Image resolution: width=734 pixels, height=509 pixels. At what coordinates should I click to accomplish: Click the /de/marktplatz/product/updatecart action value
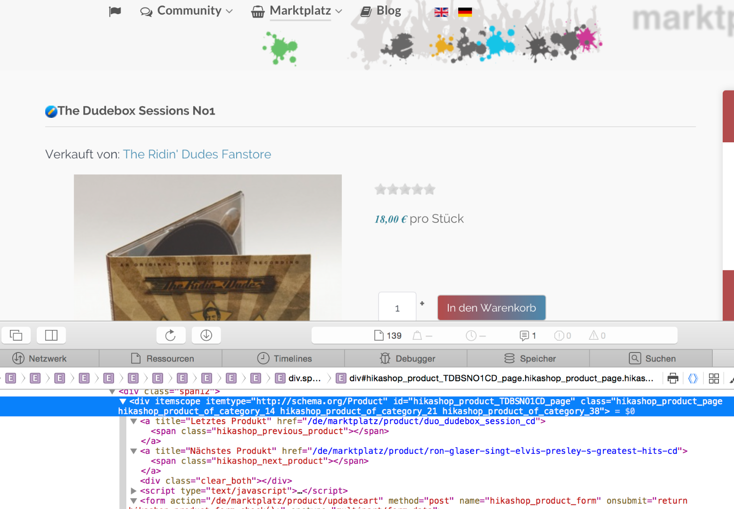[297, 501]
